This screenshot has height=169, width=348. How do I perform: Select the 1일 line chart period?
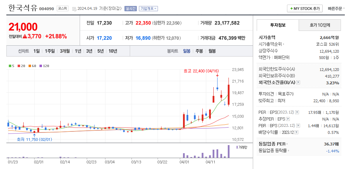[37, 51]
